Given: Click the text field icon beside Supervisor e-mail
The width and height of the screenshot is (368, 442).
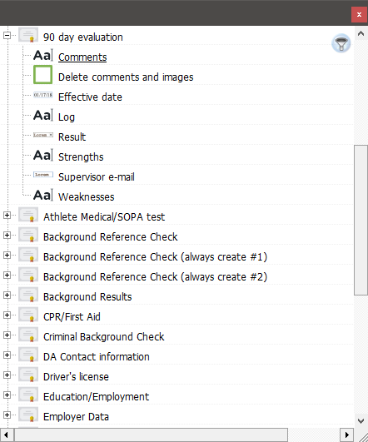Looking at the screenshot, I should [x=42, y=175].
